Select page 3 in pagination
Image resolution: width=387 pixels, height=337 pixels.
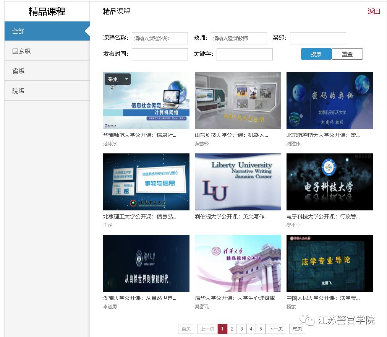point(241,329)
